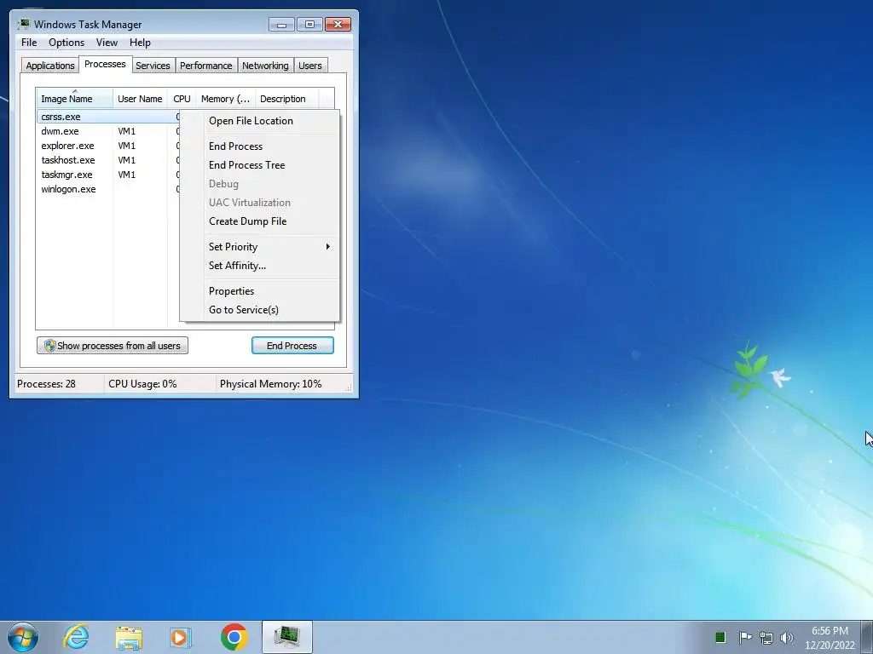Select the dwm.exe process row
Image resolution: width=873 pixels, height=654 pixels.
(108, 131)
